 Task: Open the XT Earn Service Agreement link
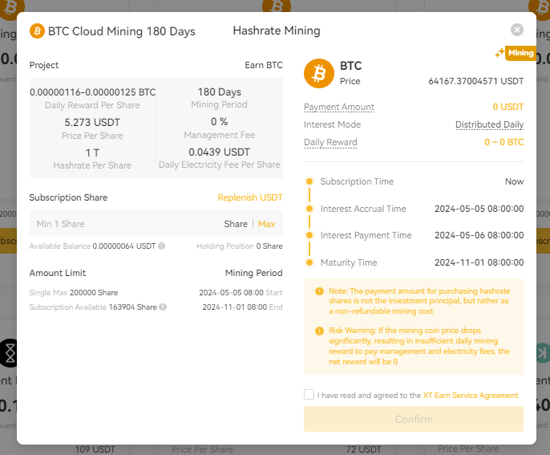pyautogui.click(x=471, y=396)
